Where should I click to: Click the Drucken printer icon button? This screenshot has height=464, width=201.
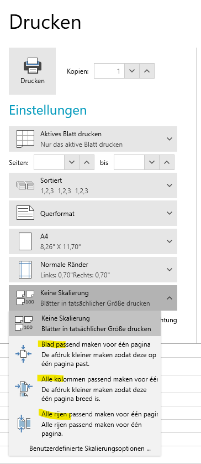pyautogui.click(x=32, y=71)
